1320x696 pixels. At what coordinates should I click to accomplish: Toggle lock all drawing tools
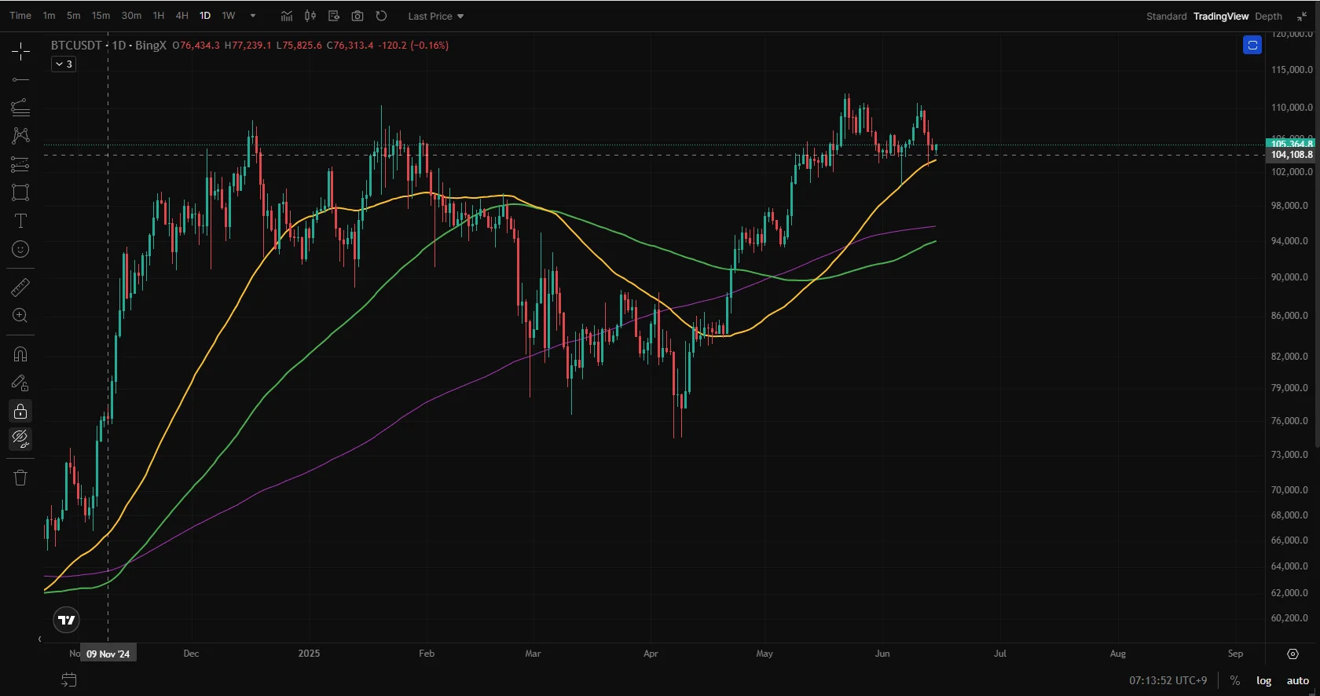(x=20, y=411)
